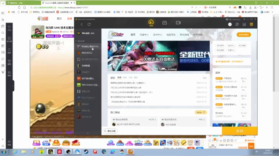Go to browser home via house icon
The image size is (279, 156).
[x=24, y=7]
